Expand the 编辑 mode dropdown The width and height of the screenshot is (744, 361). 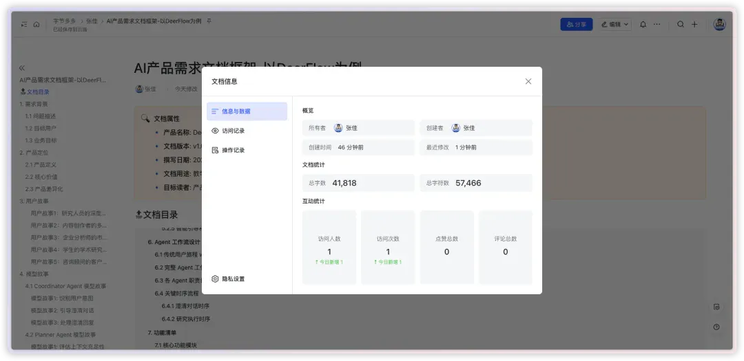click(x=615, y=25)
